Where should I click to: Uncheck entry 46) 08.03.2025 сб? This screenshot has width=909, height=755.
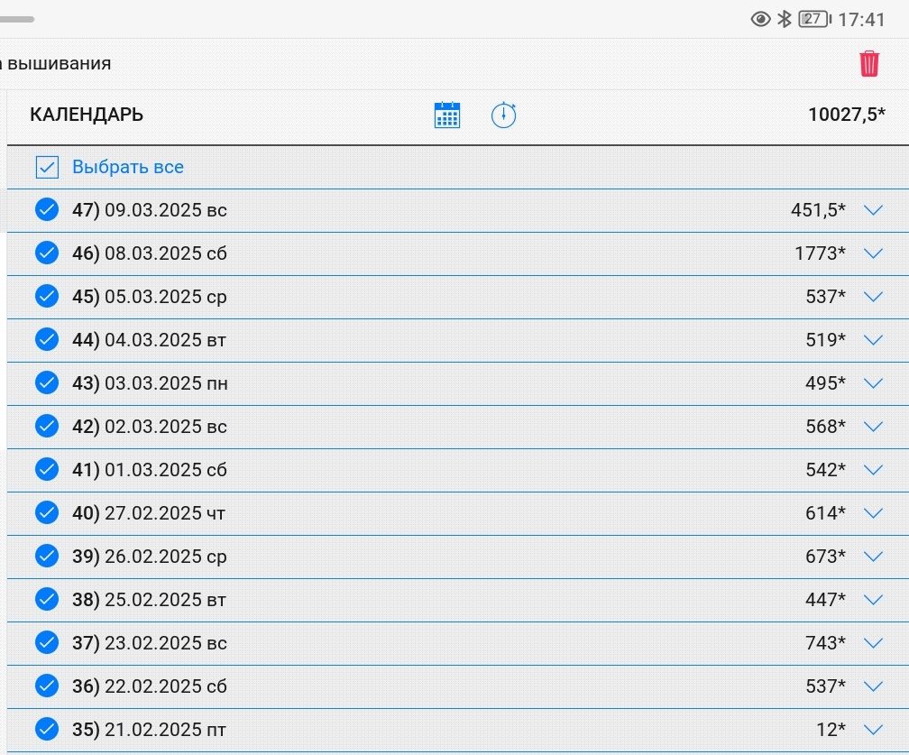point(47,253)
